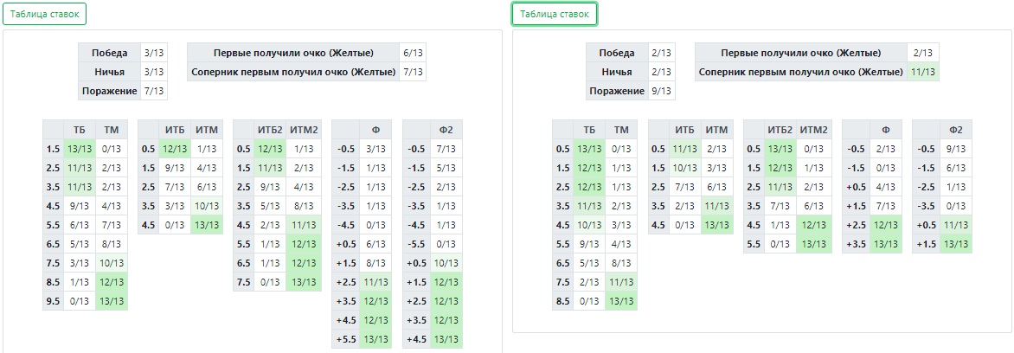Click the "Ф" header in right panel

pos(885,130)
